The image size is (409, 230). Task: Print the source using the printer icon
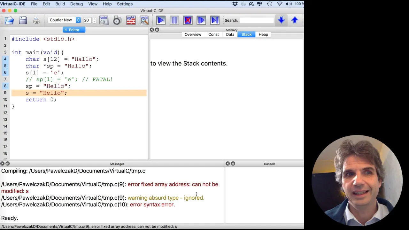click(36, 20)
